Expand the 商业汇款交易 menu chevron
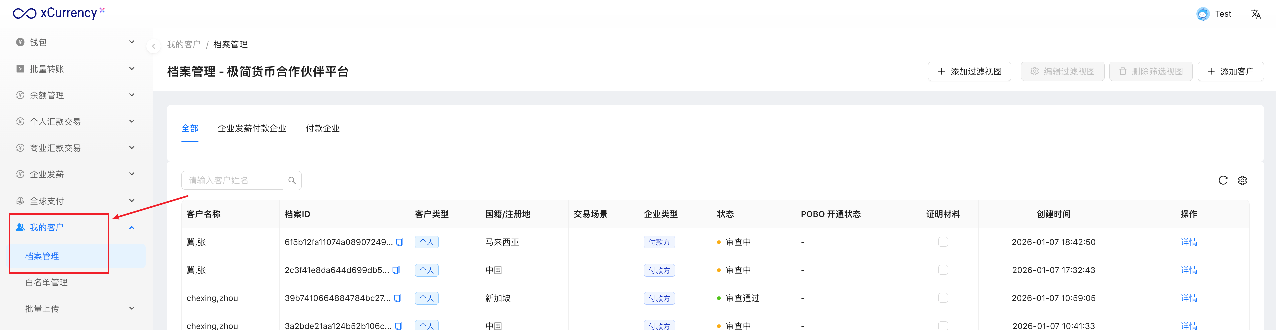Image resolution: width=1276 pixels, height=330 pixels. coord(132,148)
